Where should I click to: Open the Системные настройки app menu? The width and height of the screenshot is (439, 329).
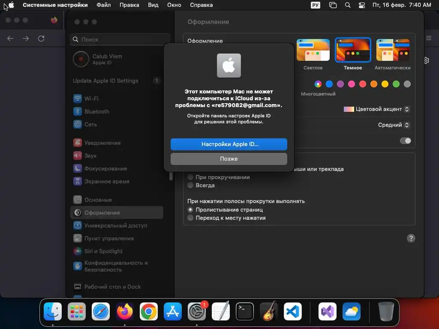55,5
